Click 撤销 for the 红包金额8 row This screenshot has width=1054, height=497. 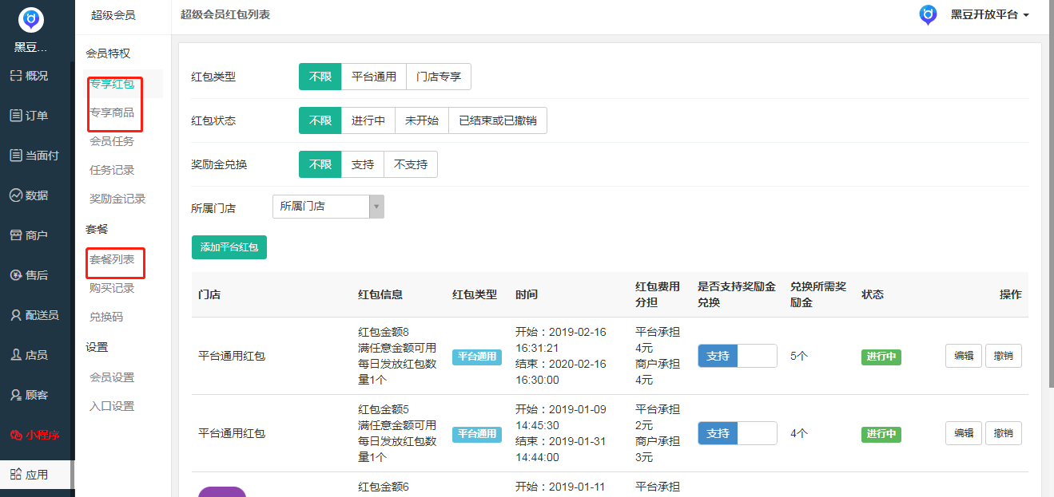(x=1004, y=356)
